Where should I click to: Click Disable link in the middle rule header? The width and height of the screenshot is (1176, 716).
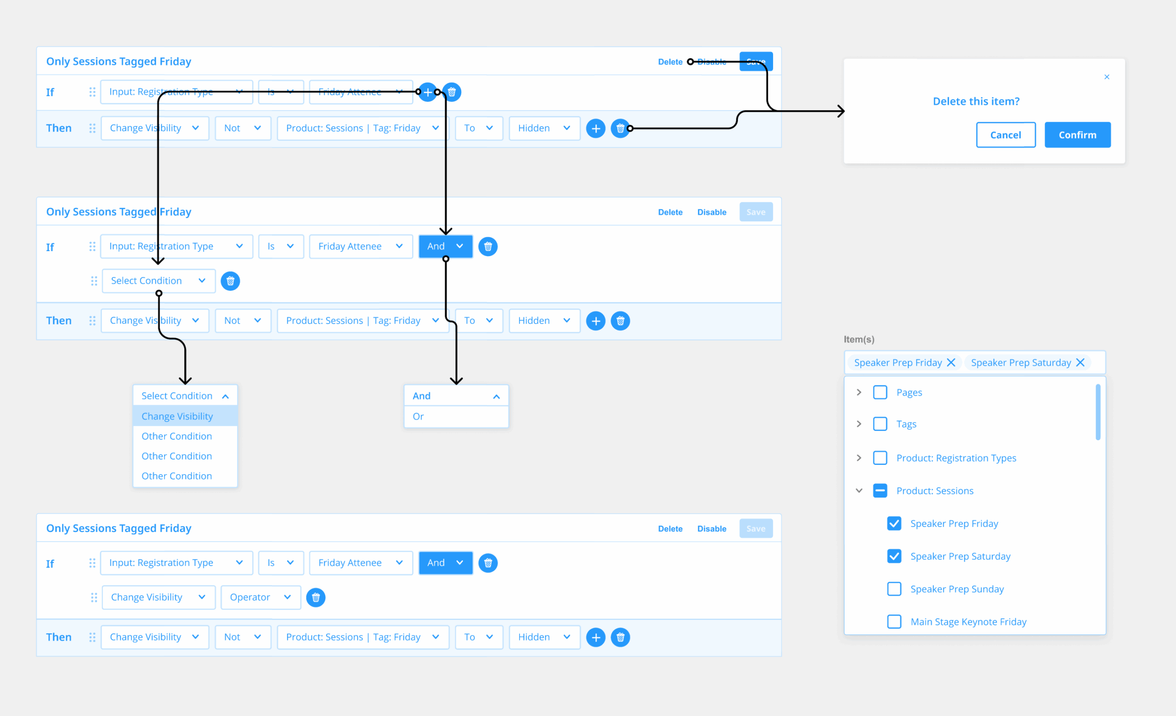[711, 212]
